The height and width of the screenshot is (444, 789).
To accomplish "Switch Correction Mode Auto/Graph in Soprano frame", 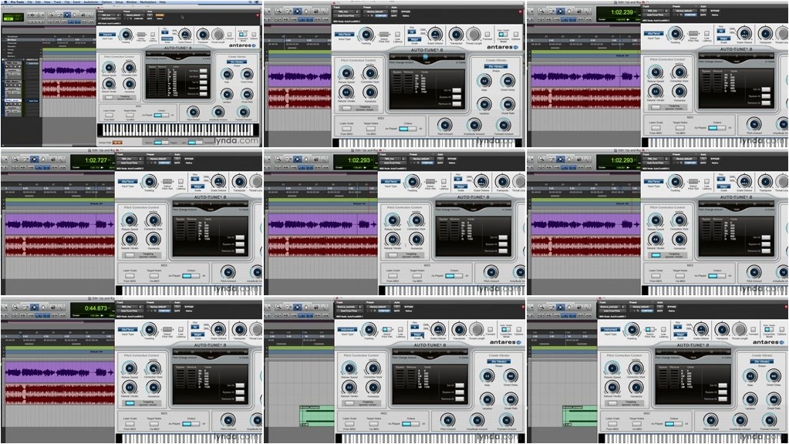I will click(243, 35).
